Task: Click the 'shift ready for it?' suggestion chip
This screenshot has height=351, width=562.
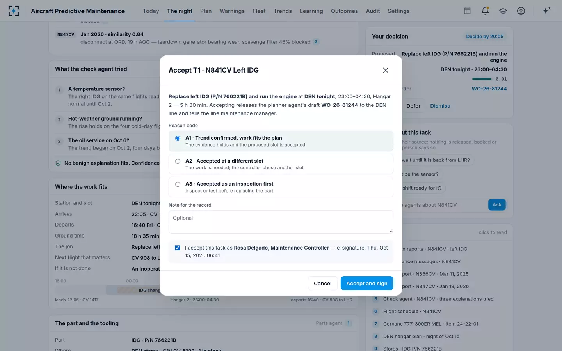Action: tap(423, 188)
